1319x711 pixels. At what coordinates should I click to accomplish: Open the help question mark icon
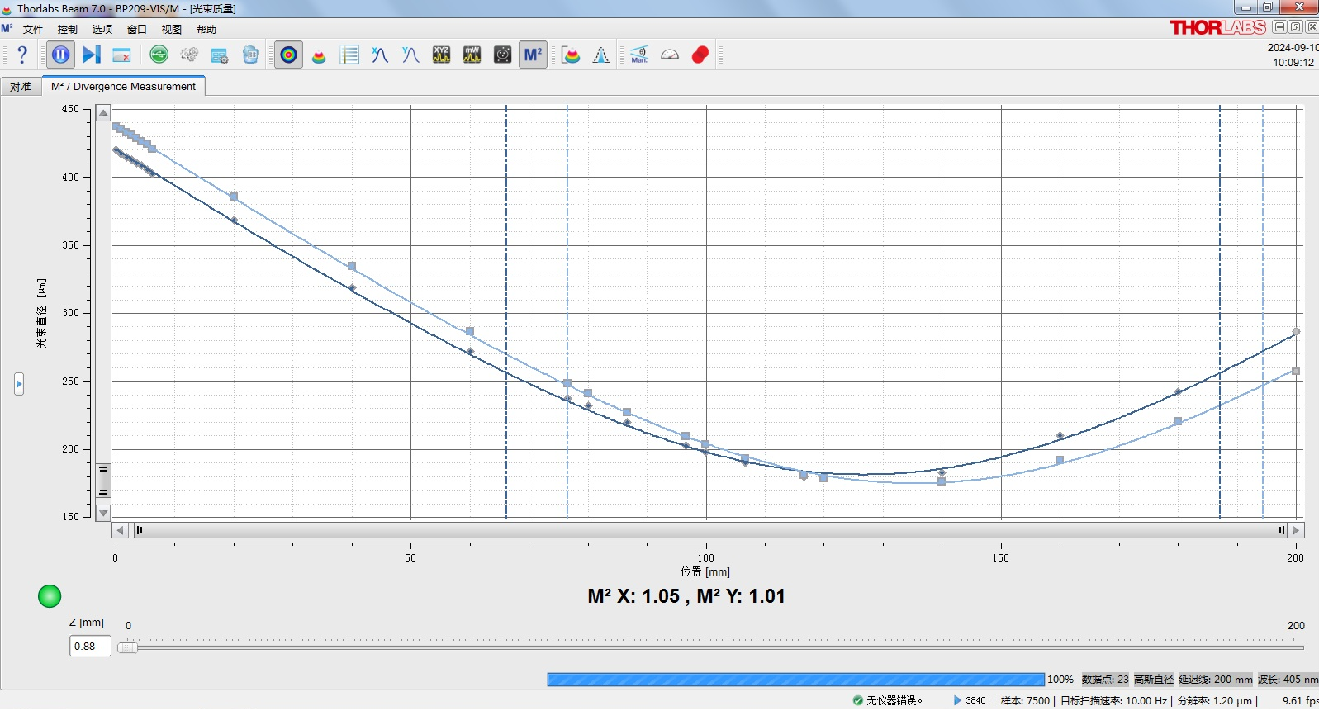(22, 55)
